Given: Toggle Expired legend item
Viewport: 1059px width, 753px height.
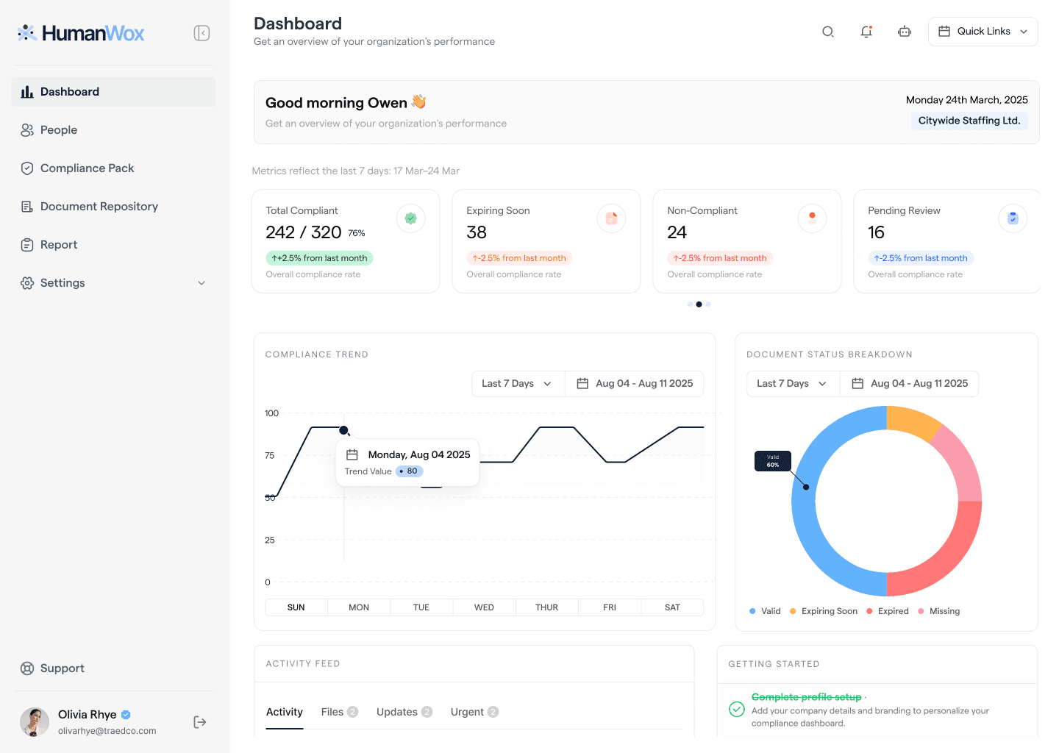Looking at the screenshot, I should [x=888, y=611].
